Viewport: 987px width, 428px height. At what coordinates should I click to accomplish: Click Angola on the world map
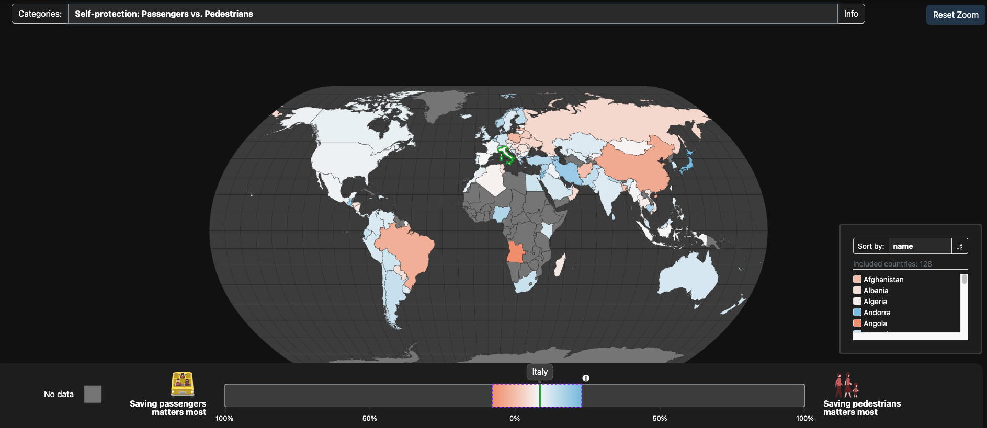[x=516, y=252]
